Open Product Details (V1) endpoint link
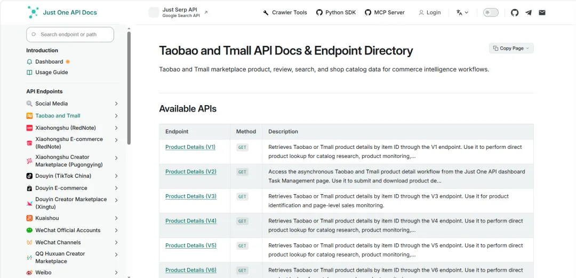Screen dimensions: 576x278 tap(190, 147)
